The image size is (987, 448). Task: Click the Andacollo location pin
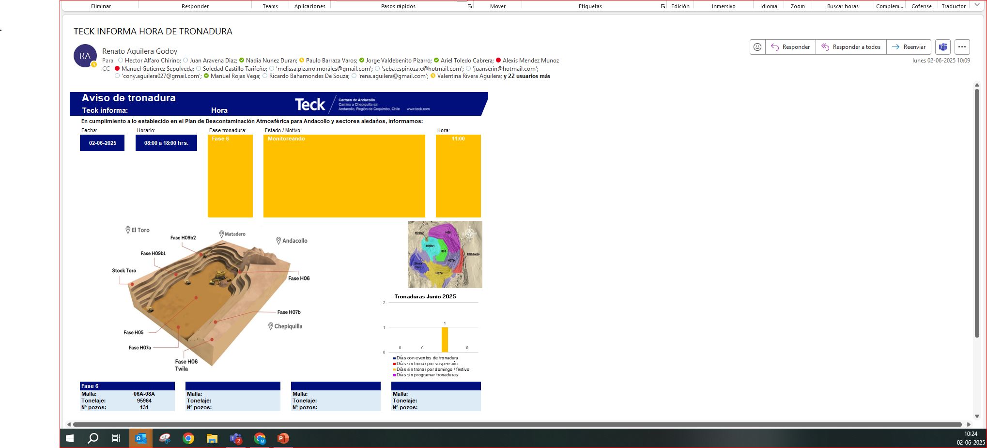278,241
